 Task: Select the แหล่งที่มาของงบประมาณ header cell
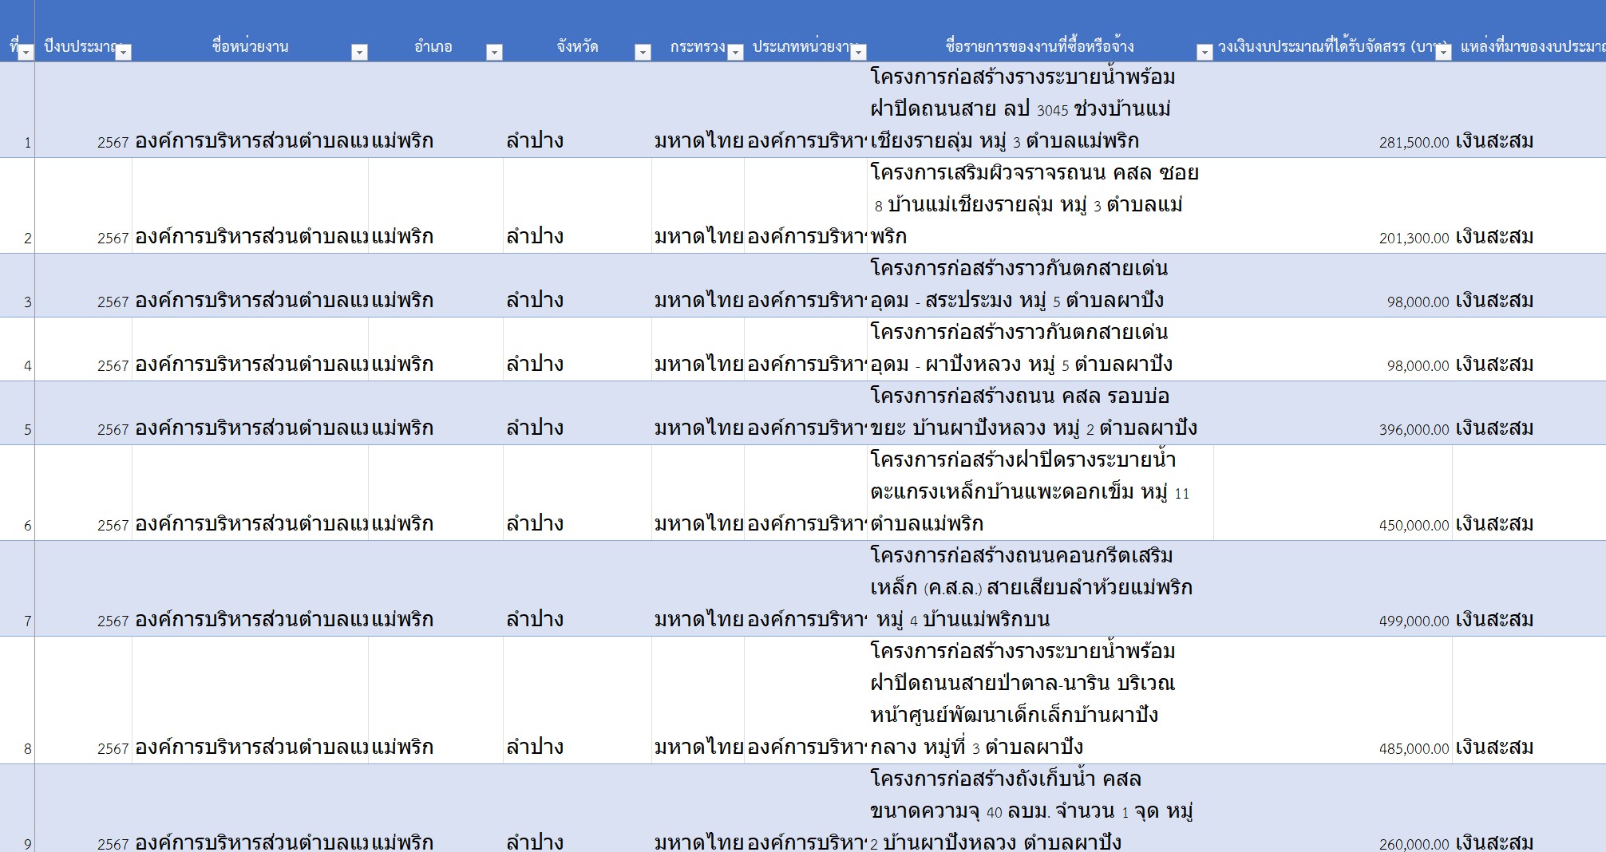coord(1529,46)
